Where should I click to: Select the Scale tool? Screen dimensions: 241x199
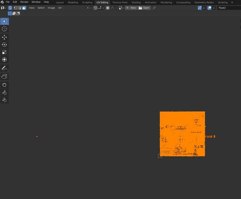4,52
